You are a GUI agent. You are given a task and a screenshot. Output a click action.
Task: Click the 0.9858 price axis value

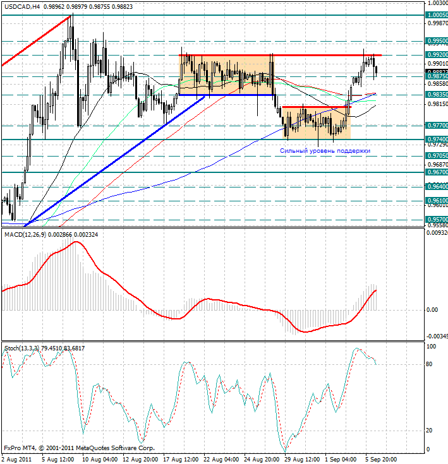click(438, 84)
